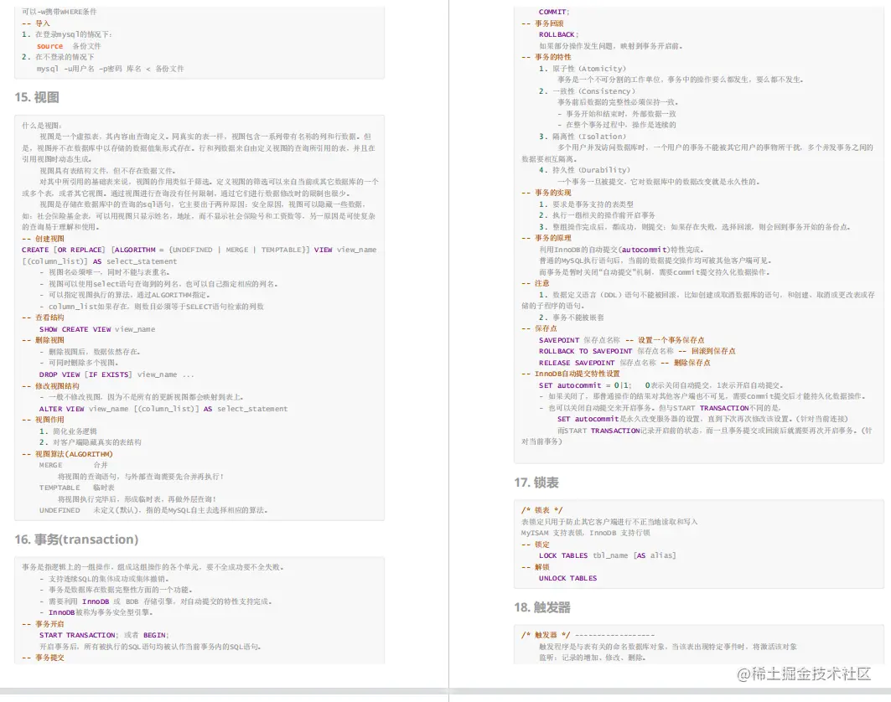
Task: Click the line starting "UNDEFINED 未定义(默认)"
Action: (x=153, y=511)
